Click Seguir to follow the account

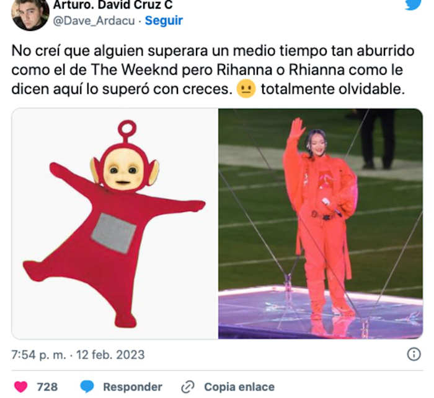164,20
